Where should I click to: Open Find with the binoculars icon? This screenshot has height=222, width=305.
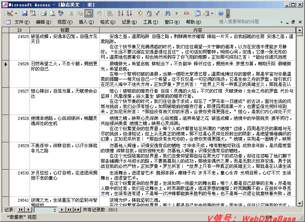[x=168, y=13]
